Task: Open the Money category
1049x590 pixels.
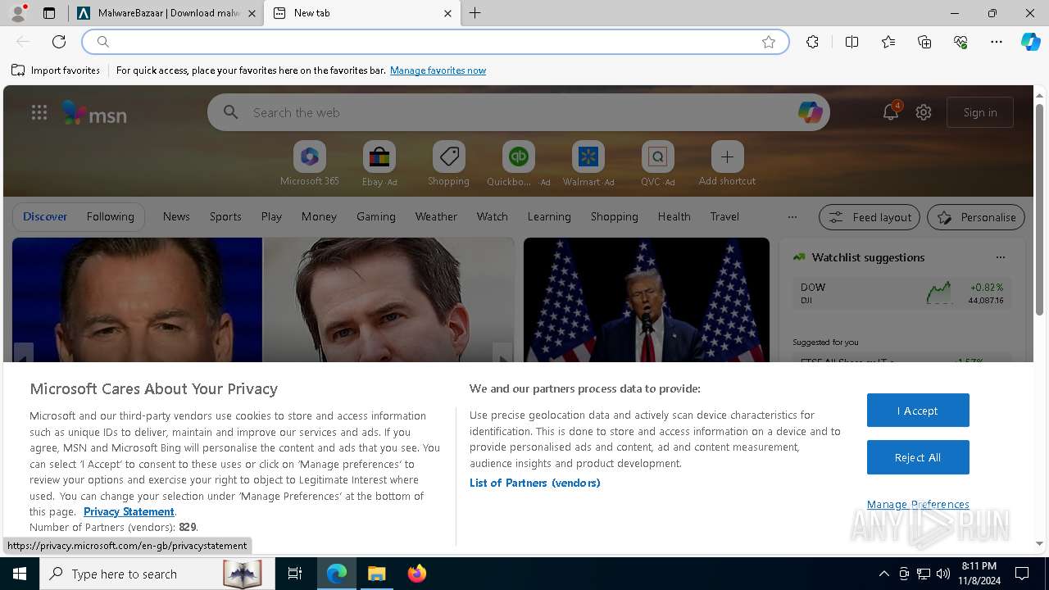Action: (x=319, y=216)
